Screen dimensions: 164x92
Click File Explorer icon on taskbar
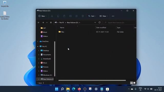tap(68, 89)
